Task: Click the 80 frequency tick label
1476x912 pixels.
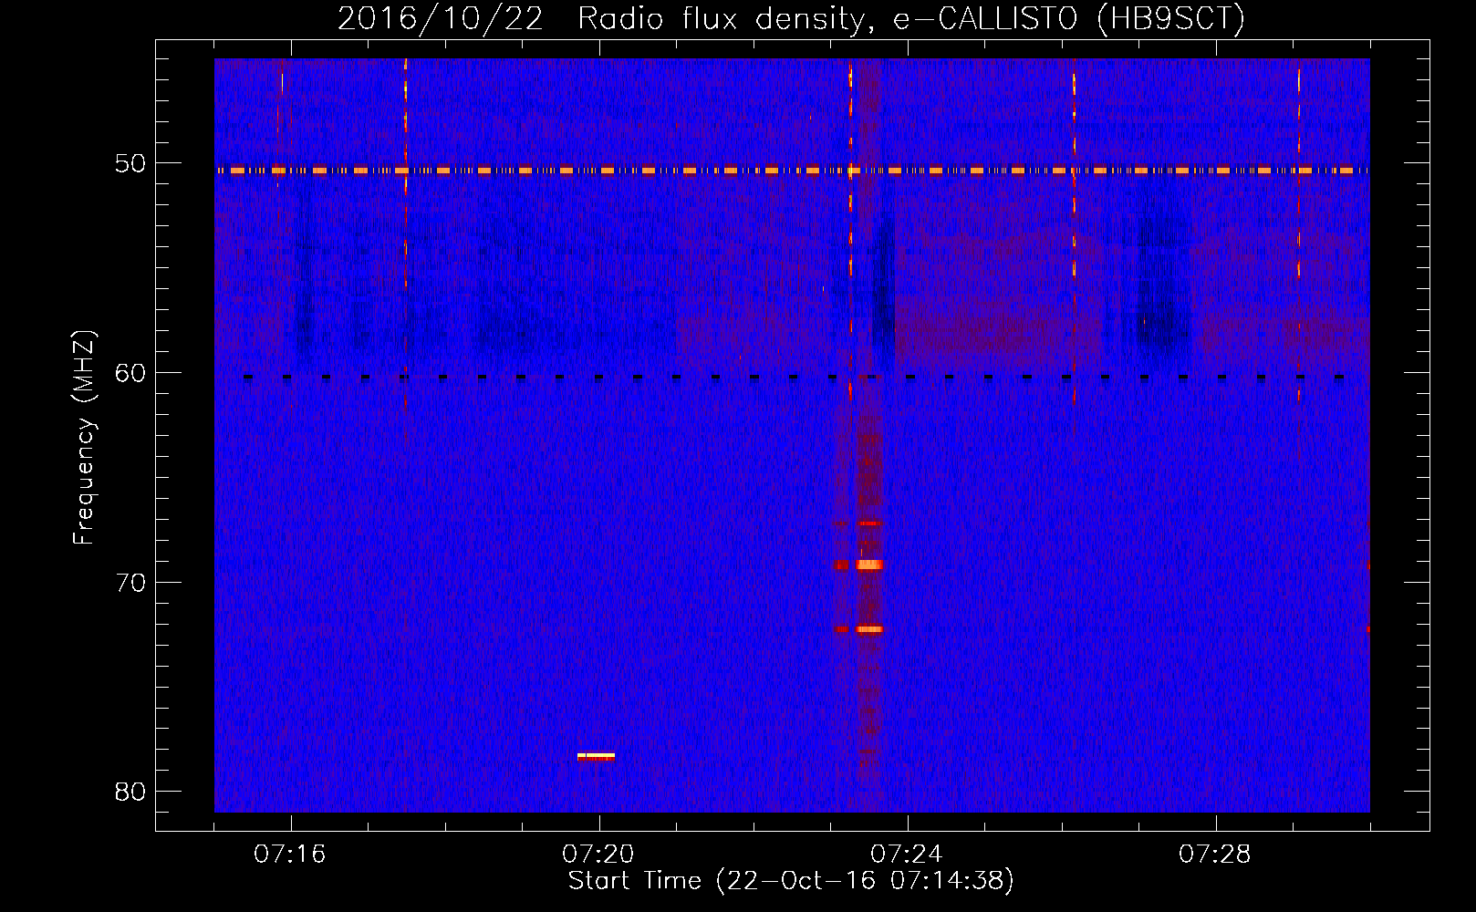Action: 130,792
